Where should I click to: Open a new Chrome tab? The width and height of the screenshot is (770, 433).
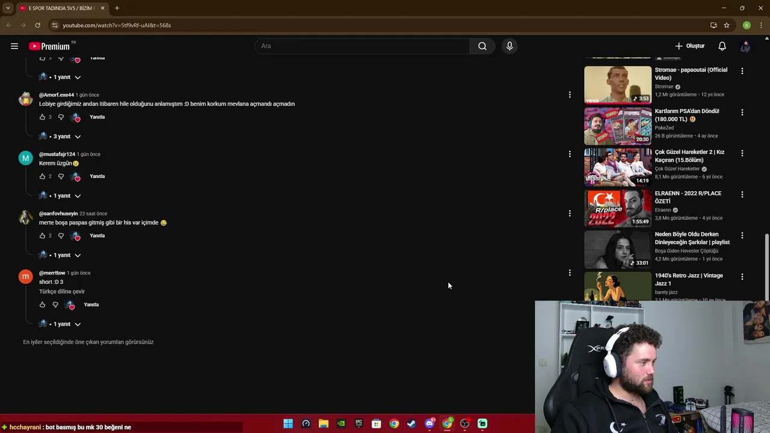[x=117, y=8]
